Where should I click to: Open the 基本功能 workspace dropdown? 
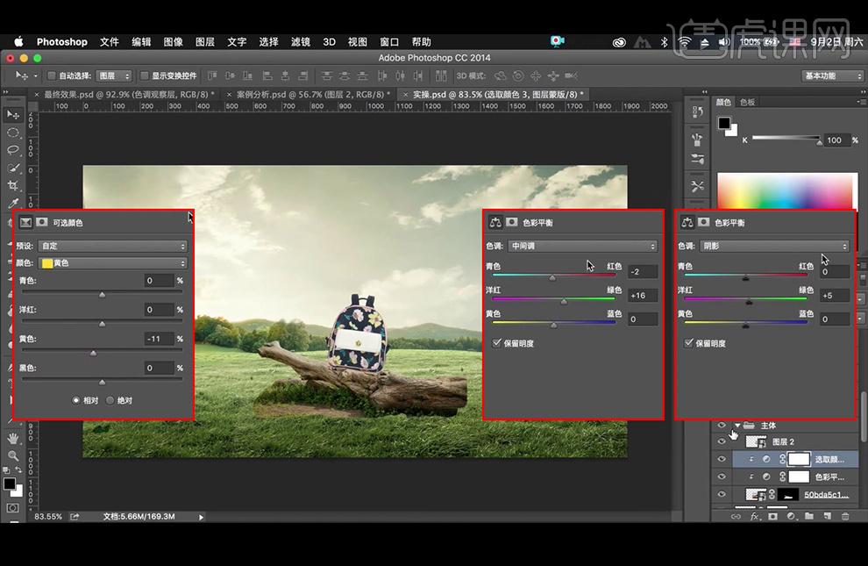pyautogui.click(x=833, y=75)
